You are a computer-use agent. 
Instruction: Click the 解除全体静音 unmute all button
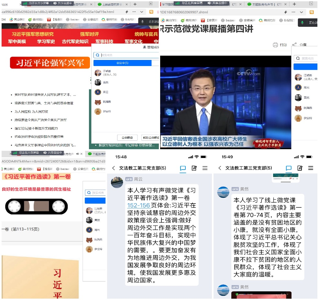click(150, 138)
